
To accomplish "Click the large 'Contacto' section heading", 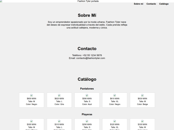I will (87, 49).
